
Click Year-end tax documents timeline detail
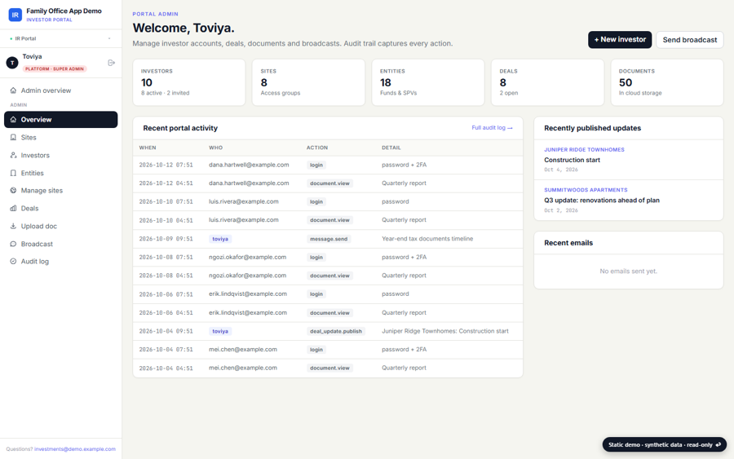(x=427, y=239)
